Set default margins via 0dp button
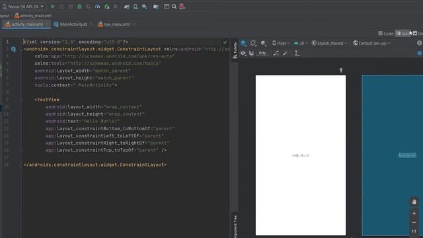The height and width of the screenshot is (238, 423). 263,53
